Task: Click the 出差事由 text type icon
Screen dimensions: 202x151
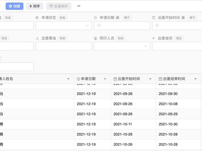Action: click(x=37, y=38)
